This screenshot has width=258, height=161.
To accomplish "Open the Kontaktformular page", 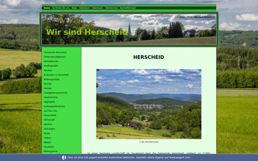I will click(128, 8).
